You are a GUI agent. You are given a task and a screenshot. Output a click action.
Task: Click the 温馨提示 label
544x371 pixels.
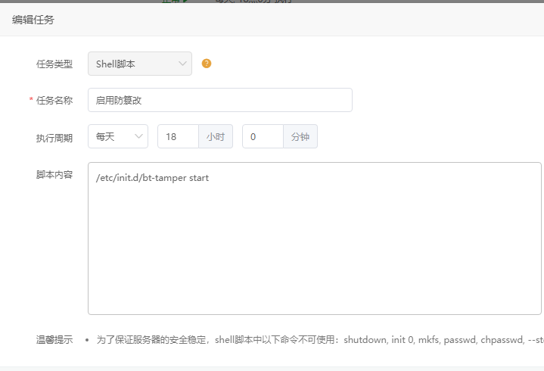pos(54,339)
